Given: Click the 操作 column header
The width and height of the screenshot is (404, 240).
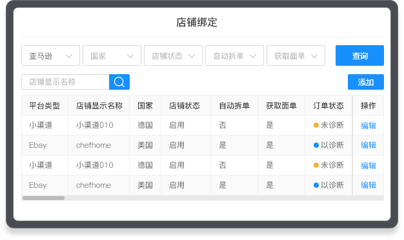Looking at the screenshot, I should point(369,106).
